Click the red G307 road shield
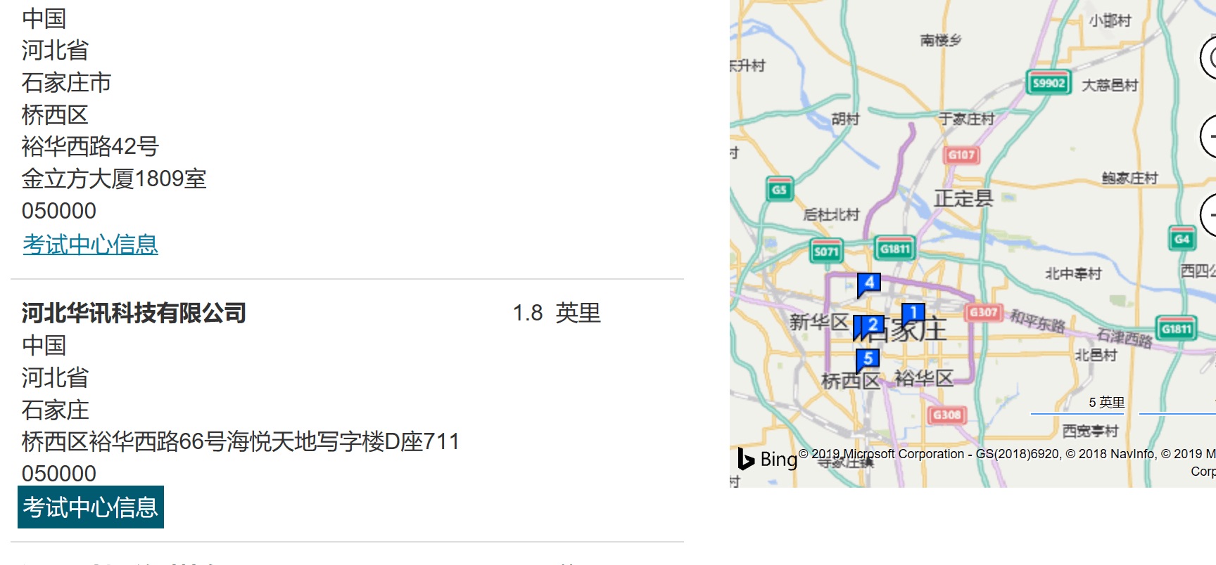 pyautogui.click(x=983, y=312)
